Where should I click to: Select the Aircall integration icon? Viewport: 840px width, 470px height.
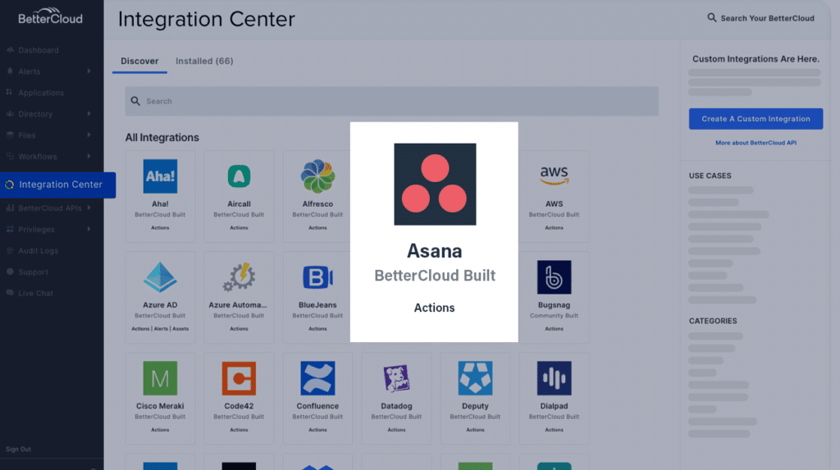(239, 176)
